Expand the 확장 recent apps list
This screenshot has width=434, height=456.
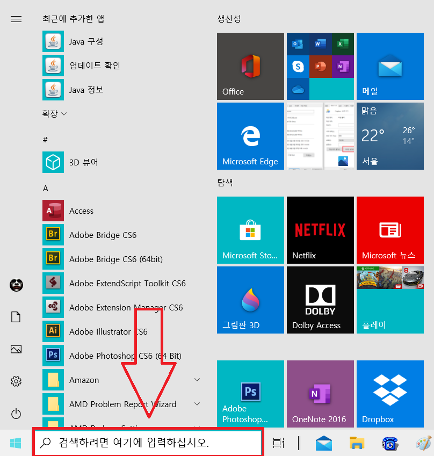(54, 113)
